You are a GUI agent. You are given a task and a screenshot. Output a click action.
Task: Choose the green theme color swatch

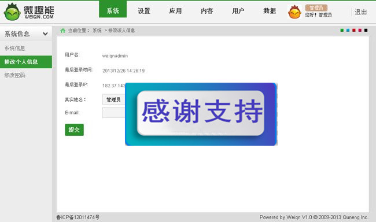[342, 30]
